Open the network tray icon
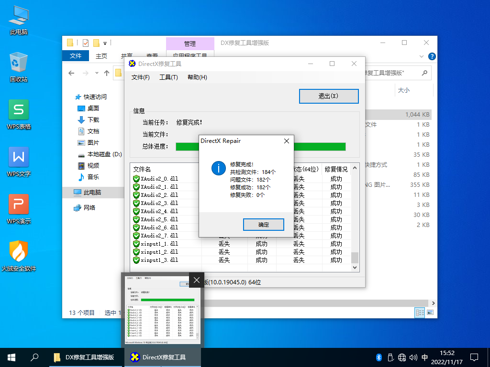This screenshot has height=367, width=490. click(x=402, y=357)
